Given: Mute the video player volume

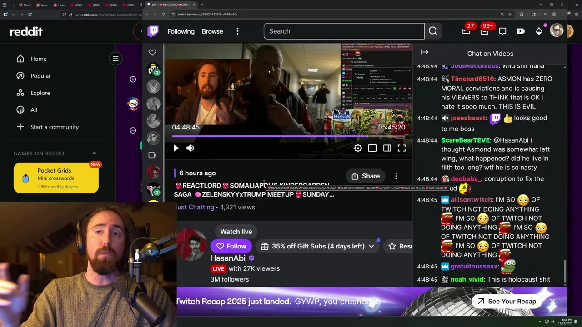Looking at the screenshot, I should (190, 148).
